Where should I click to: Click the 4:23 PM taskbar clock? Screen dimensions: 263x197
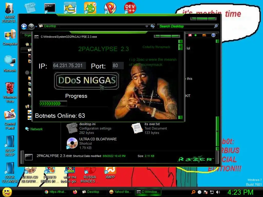[x=240, y=192]
